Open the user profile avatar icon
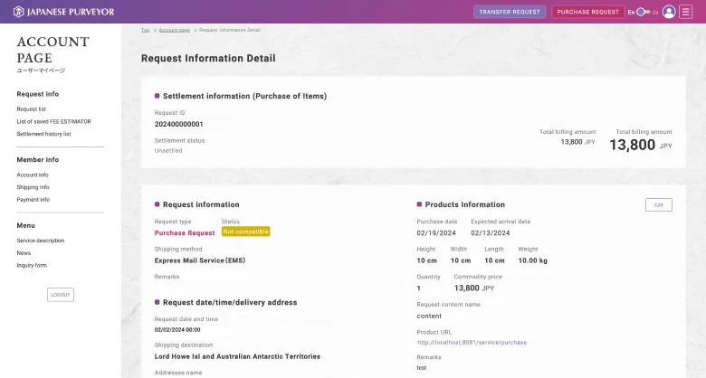This screenshot has width=706, height=378. tap(669, 12)
